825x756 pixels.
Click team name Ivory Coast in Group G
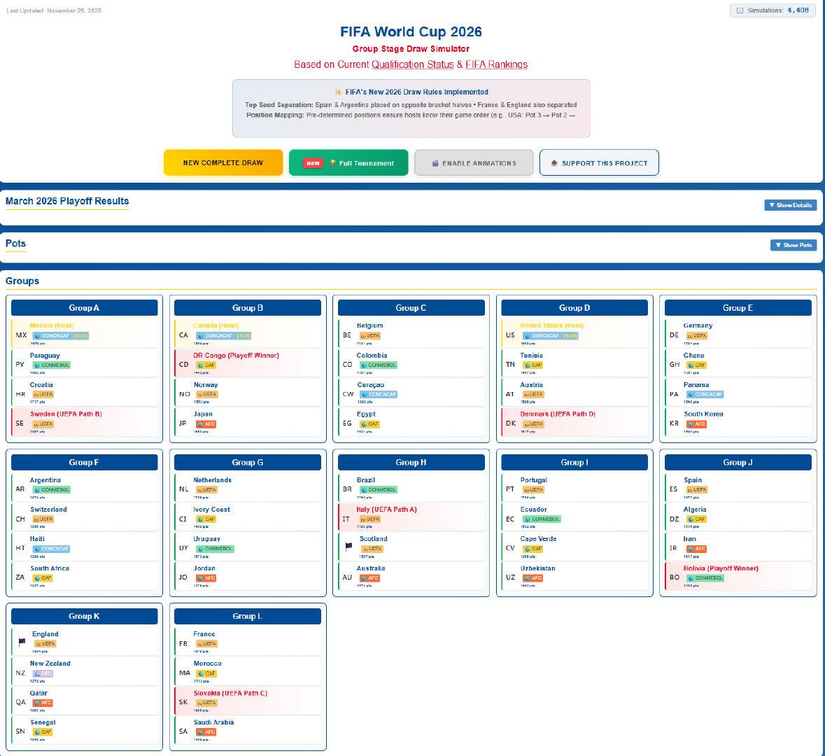pos(211,509)
